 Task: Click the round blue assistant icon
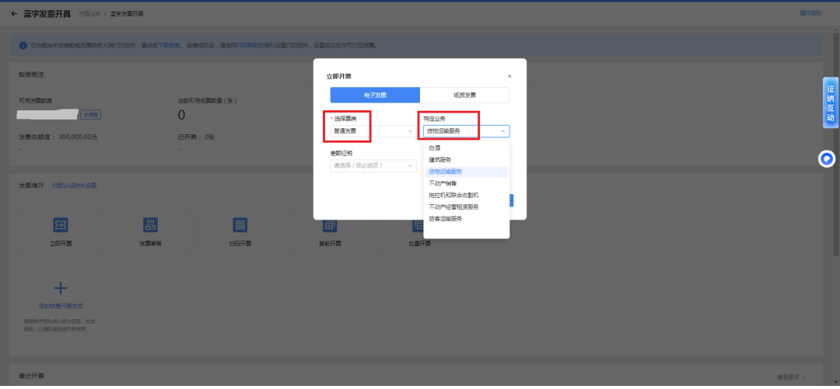(x=827, y=159)
